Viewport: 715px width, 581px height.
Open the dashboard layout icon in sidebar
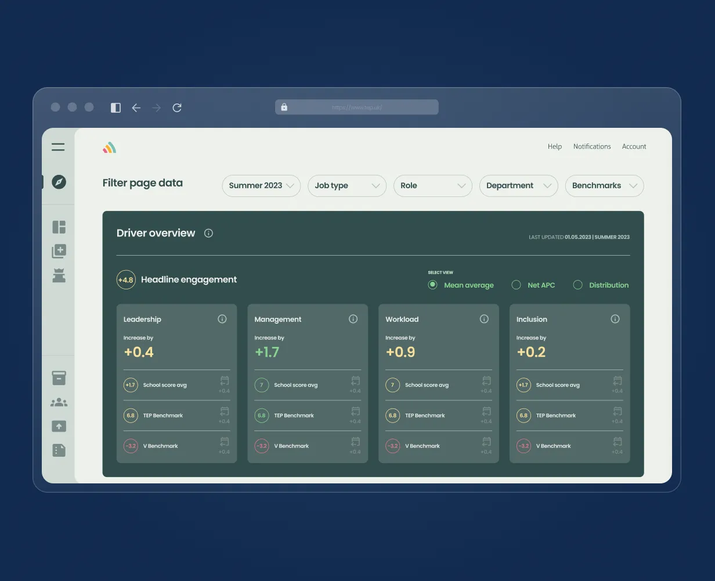pos(58,227)
